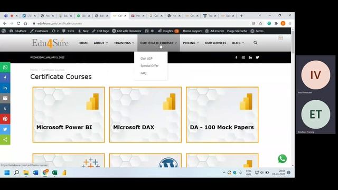Visit Facebook page from header icon

[236, 58]
